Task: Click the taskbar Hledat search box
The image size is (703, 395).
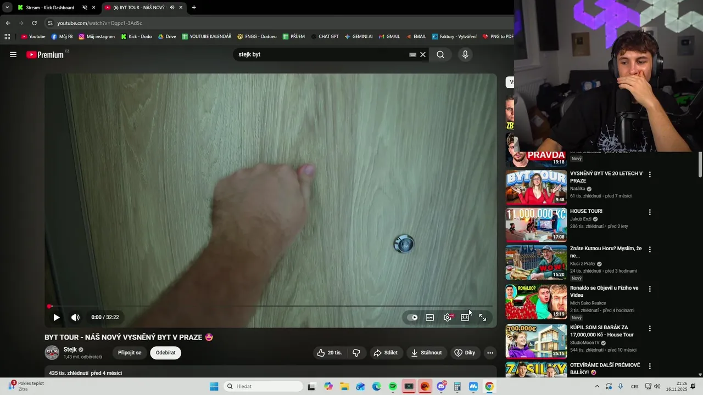Action: pos(264,386)
